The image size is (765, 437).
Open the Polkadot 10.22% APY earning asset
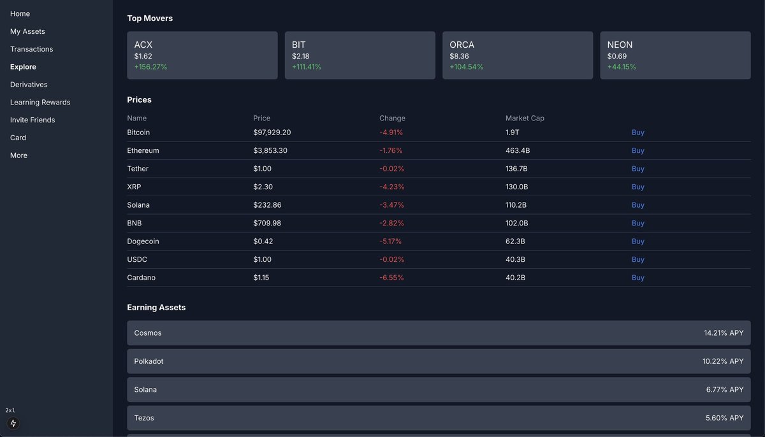[x=439, y=361]
